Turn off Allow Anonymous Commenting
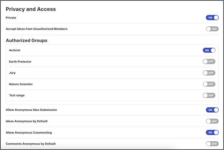The image size is (224, 150). coord(212,132)
